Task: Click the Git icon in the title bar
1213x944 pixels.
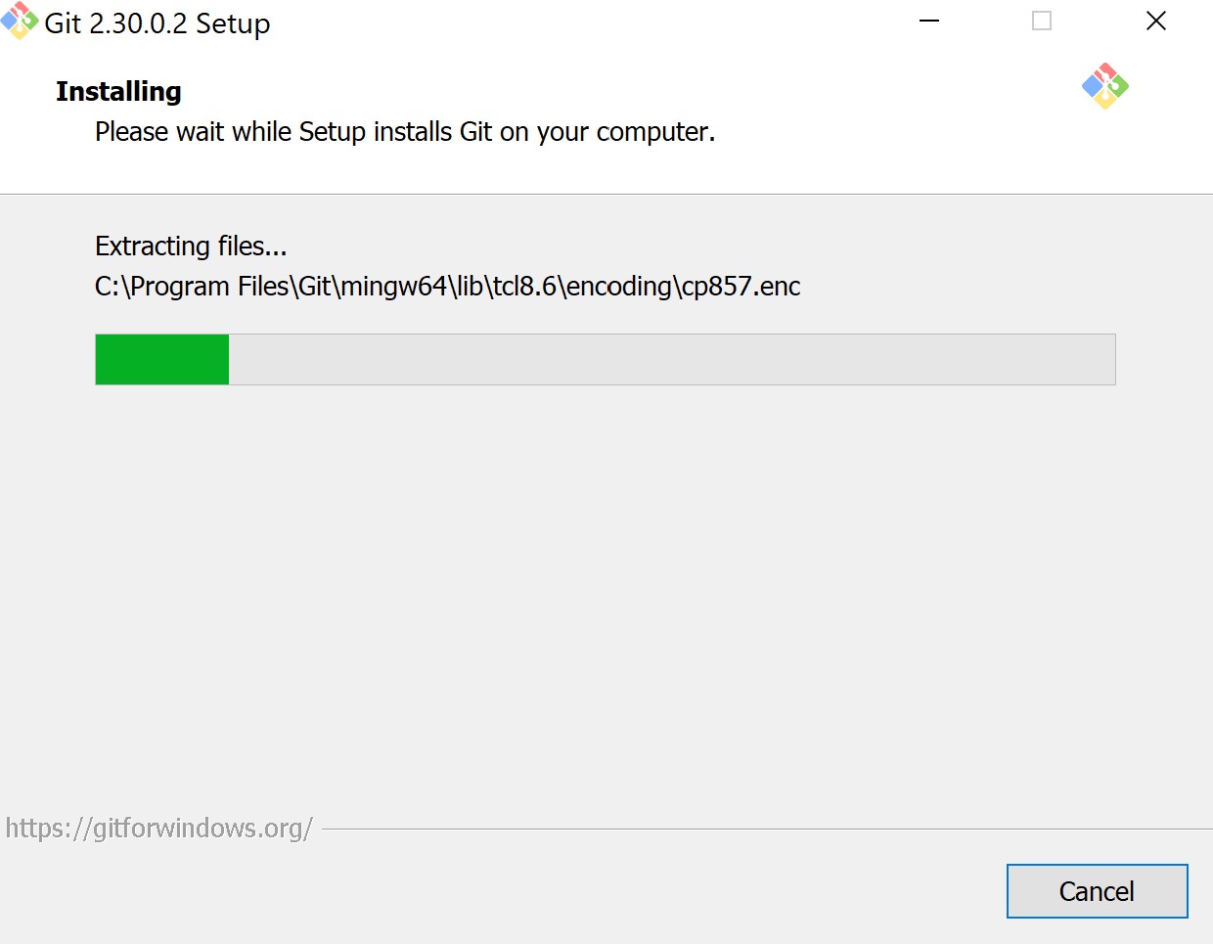Action: [20, 21]
